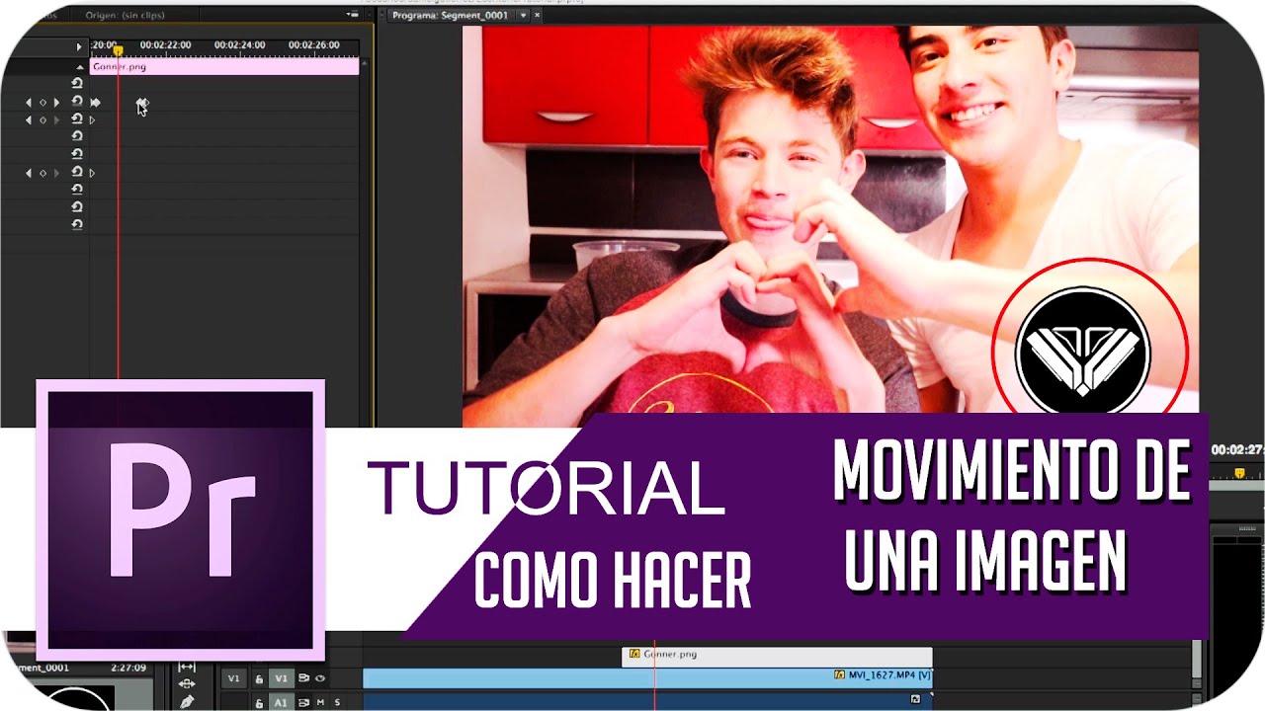Go to next keyframe in first keyframed row
Screen dimensions: 1265x711
click(56, 102)
